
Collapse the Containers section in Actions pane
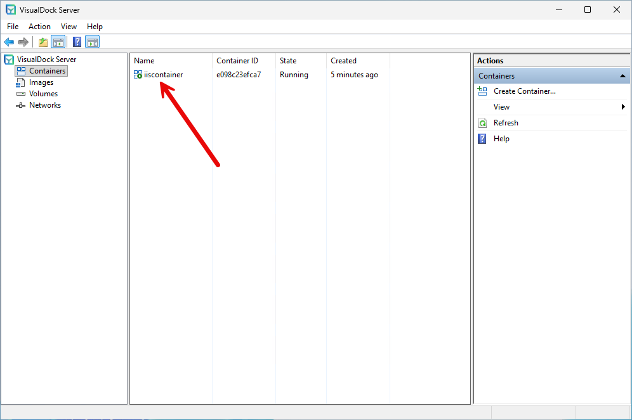(x=622, y=76)
